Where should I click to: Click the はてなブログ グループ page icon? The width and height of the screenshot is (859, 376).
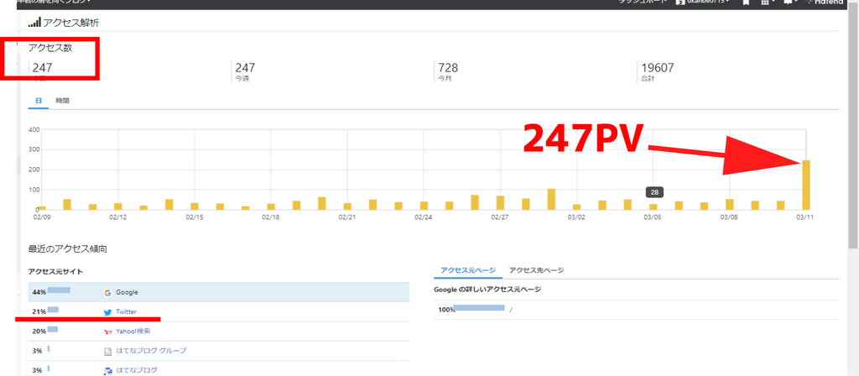[x=107, y=351]
